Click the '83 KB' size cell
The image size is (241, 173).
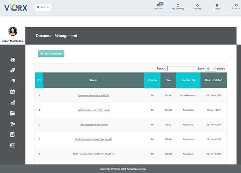(168, 125)
